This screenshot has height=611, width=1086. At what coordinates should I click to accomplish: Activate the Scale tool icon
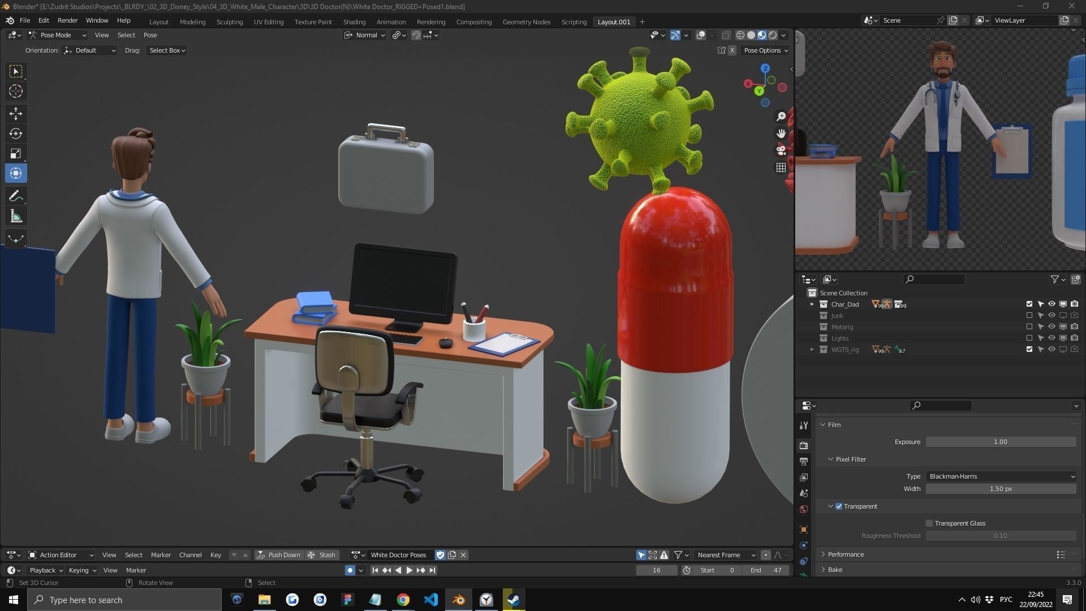(16, 153)
